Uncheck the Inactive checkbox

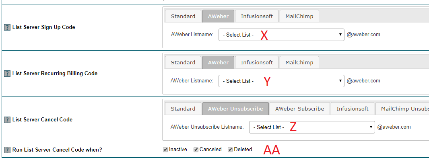(165, 150)
